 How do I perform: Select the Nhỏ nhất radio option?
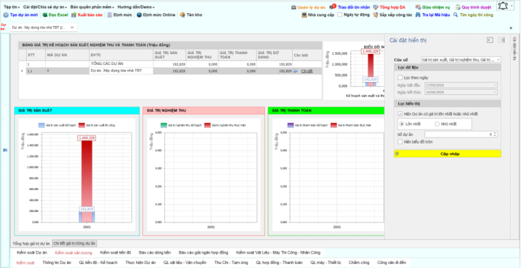point(437,124)
